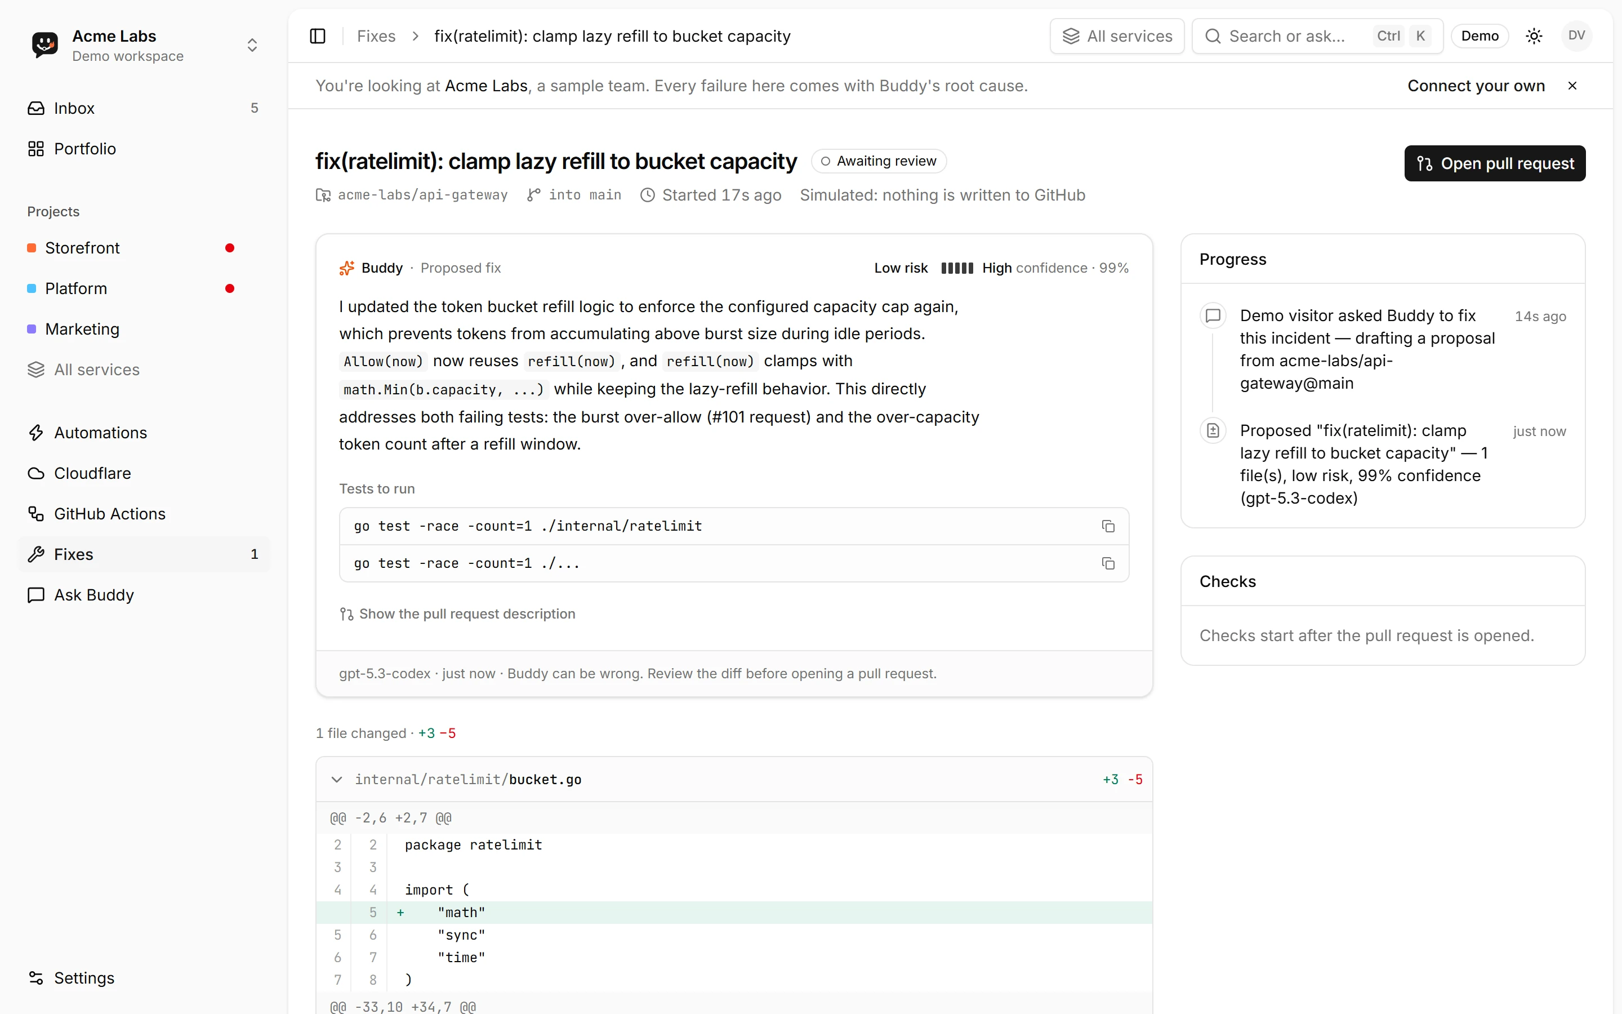The height and width of the screenshot is (1014, 1622).
Task: Open Ask Buddy chat
Action: coord(144,595)
